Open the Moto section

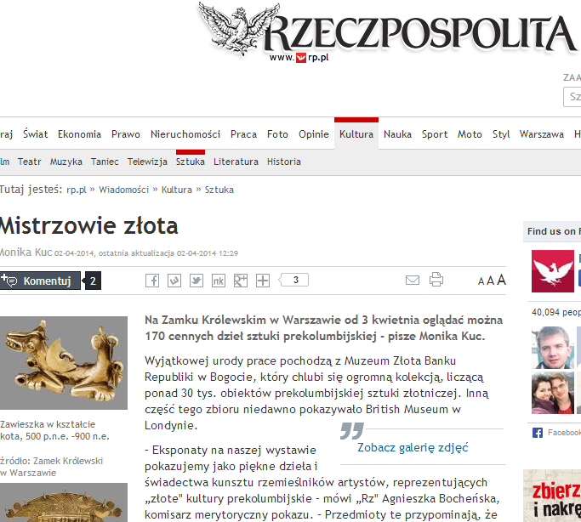(470, 134)
